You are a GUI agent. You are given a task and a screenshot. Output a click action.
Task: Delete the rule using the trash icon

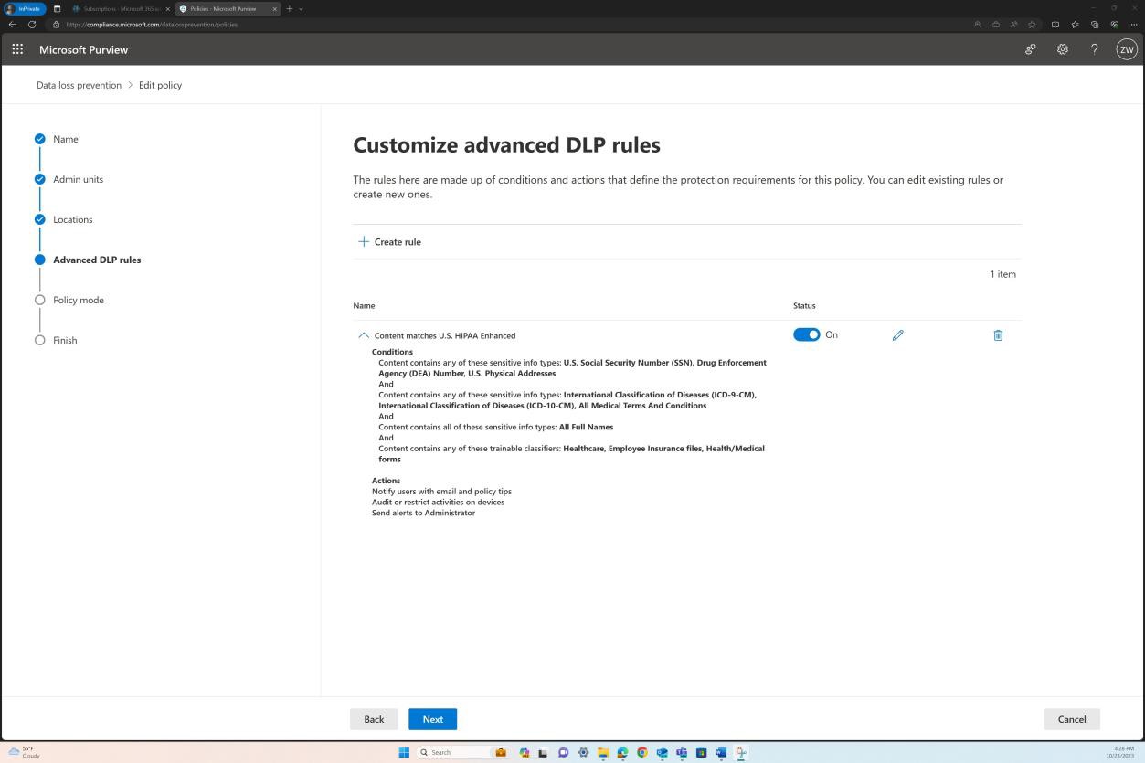pyautogui.click(x=997, y=335)
